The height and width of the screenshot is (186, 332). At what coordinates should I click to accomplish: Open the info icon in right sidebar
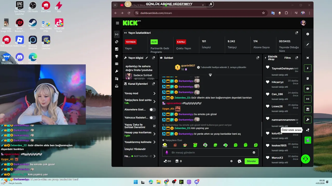308,34
